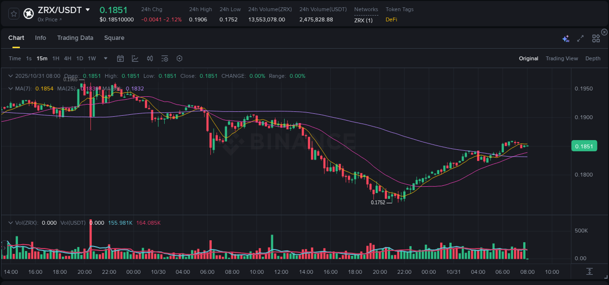
Task: Expand the chart with the fullscreen arrows icon
Action: 580,38
